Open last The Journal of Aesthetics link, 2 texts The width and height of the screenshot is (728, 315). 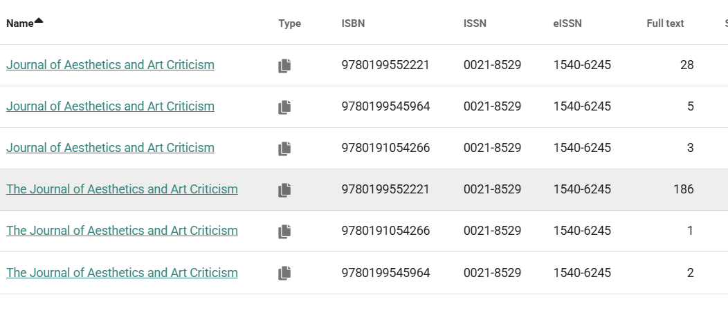(x=122, y=273)
